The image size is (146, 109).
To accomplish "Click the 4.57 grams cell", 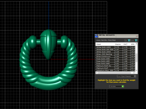I will 119,66.
